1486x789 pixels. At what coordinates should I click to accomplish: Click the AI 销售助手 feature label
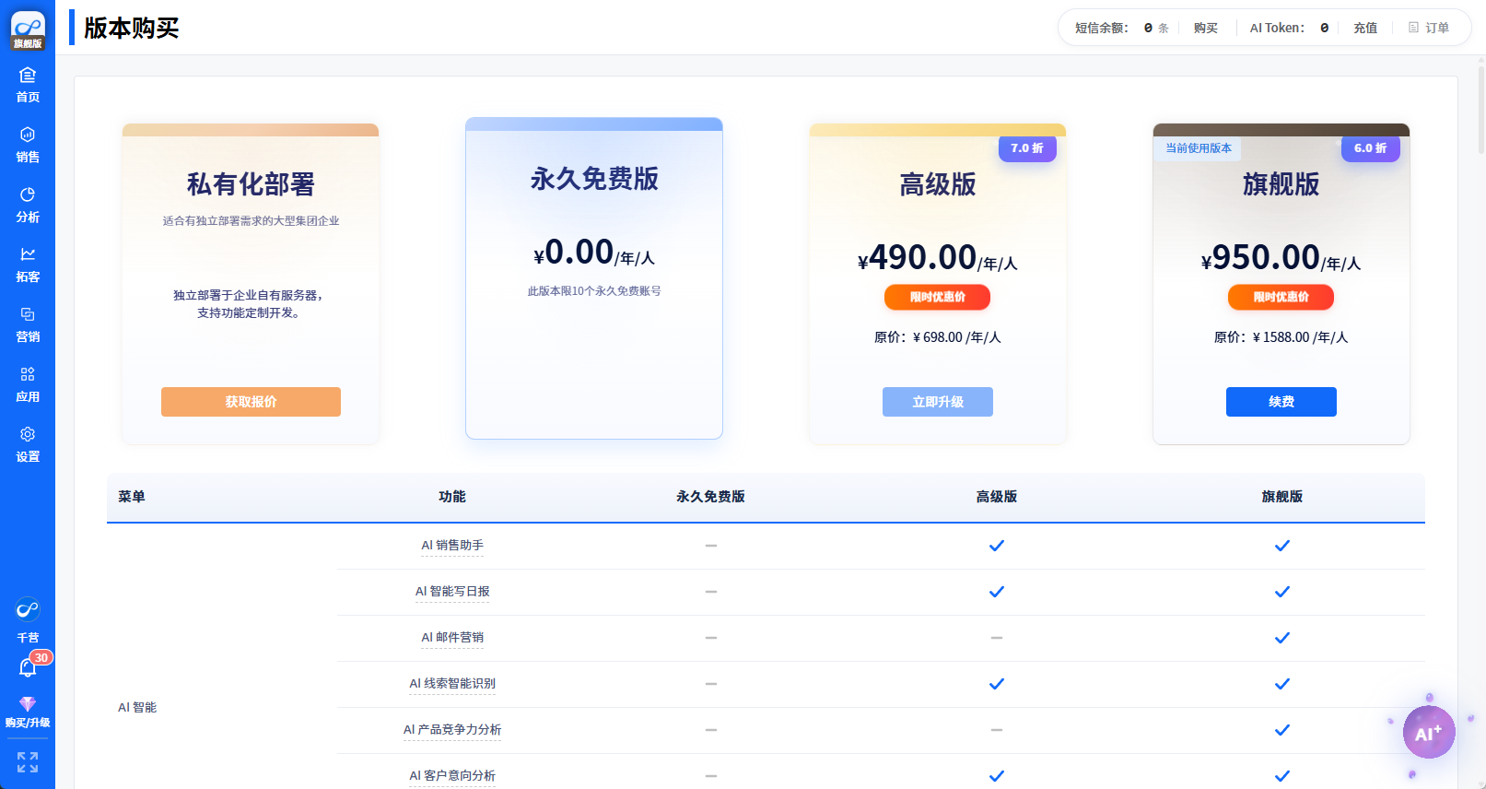pyautogui.click(x=452, y=546)
